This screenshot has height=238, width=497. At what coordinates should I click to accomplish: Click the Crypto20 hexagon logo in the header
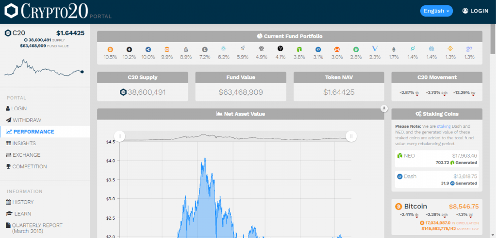(12, 11)
